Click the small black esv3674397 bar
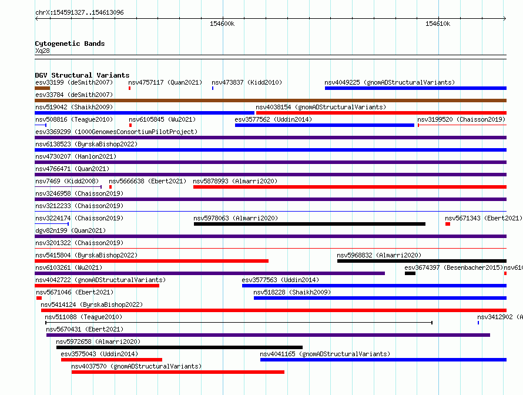The image size is (523, 395). pyautogui.click(x=410, y=273)
